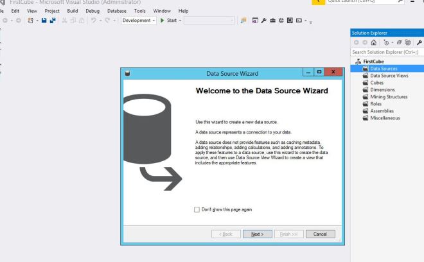The image size is (424, 262).
Task: Open the Database menu
Action: (x=117, y=11)
